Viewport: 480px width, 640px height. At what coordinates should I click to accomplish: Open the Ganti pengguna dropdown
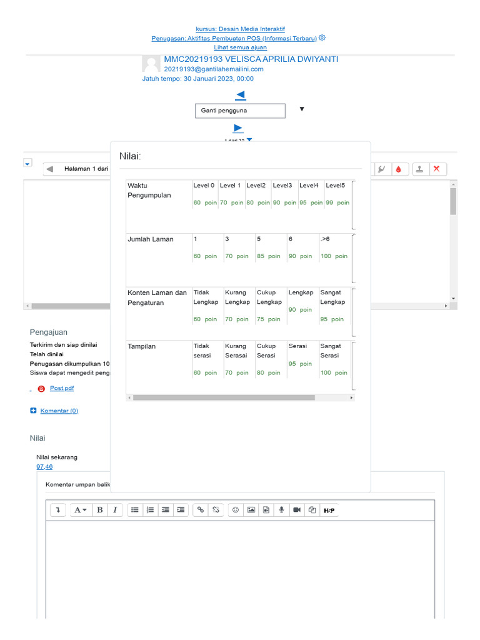pos(240,111)
